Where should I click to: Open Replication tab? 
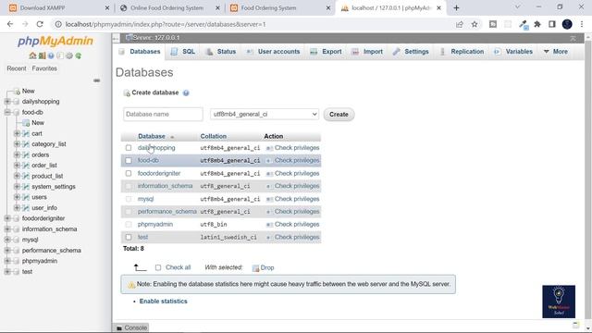462,52
